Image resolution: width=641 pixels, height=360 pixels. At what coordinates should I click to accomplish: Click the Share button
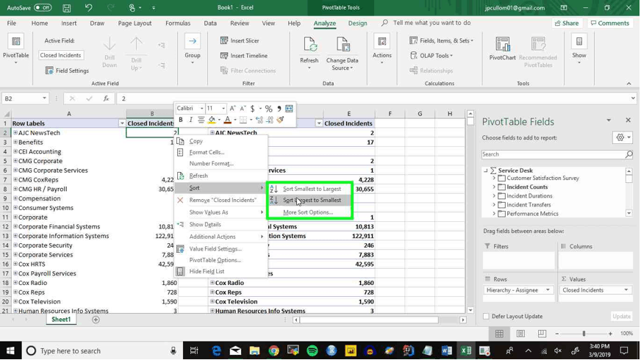[567, 24]
